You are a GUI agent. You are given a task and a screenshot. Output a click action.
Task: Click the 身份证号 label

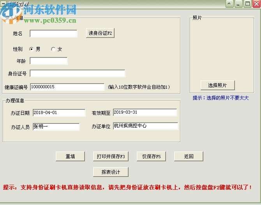point(17,73)
